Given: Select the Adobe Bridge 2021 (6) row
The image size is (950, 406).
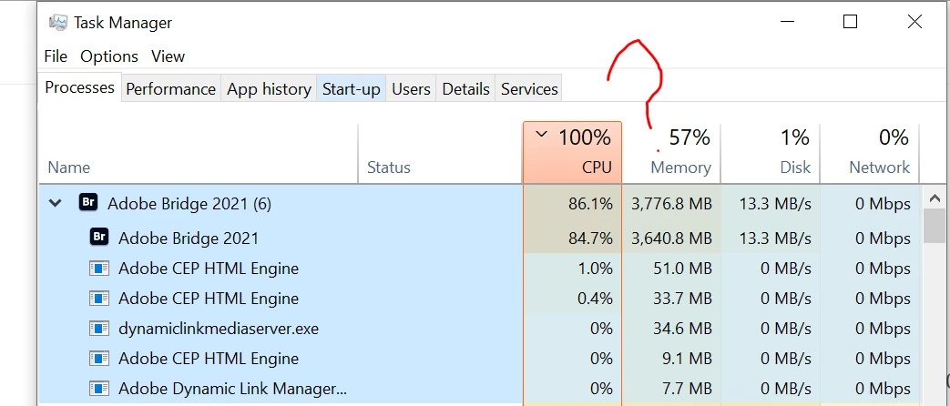Looking at the screenshot, I should [x=479, y=204].
